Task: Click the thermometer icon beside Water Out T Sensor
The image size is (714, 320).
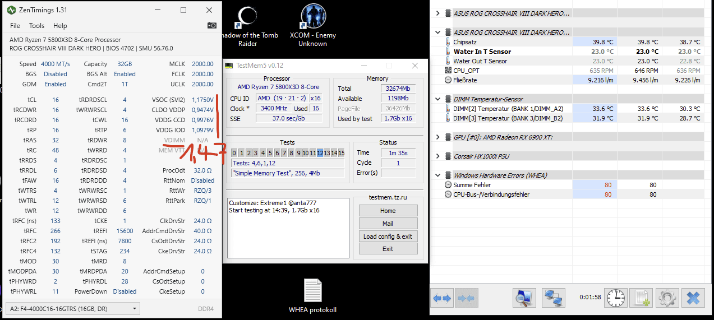Action: pos(448,61)
